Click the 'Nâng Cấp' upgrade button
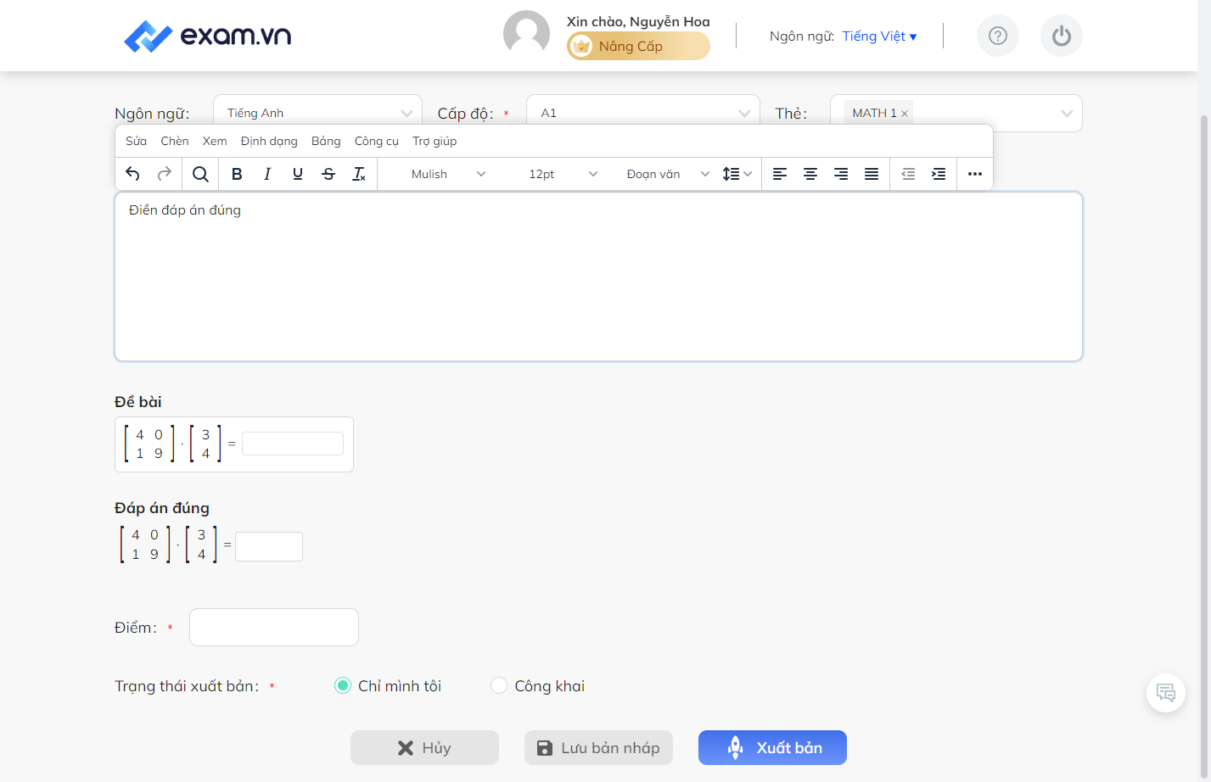This screenshot has width=1211, height=782. [x=638, y=46]
